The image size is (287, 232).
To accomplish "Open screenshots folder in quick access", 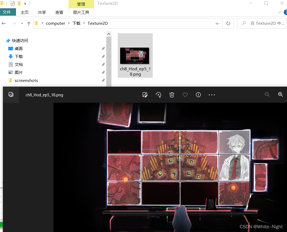I will (26, 80).
